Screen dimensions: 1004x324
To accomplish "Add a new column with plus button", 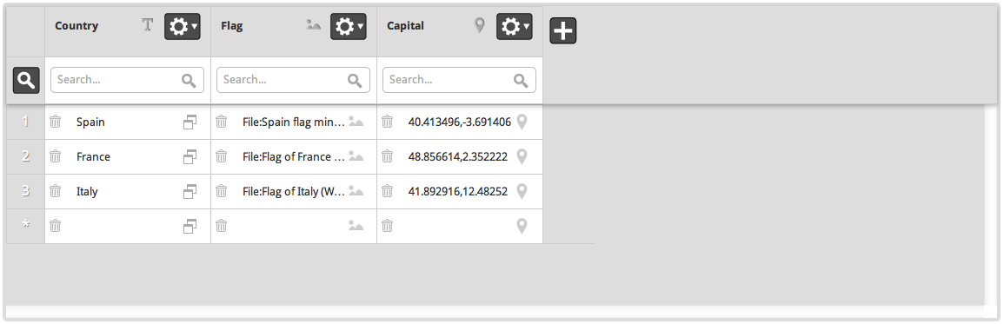I will (x=562, y=30).
